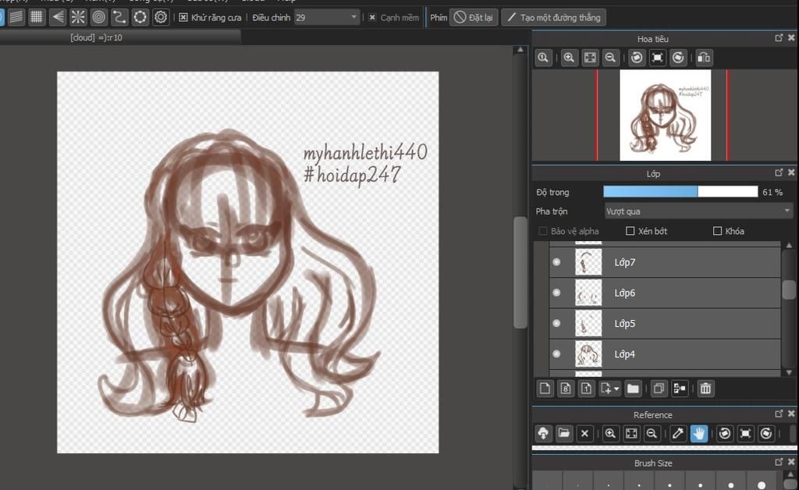Zoom in within the Hoa tiêu panel
The image size is (799, 490).
(569, 58)
